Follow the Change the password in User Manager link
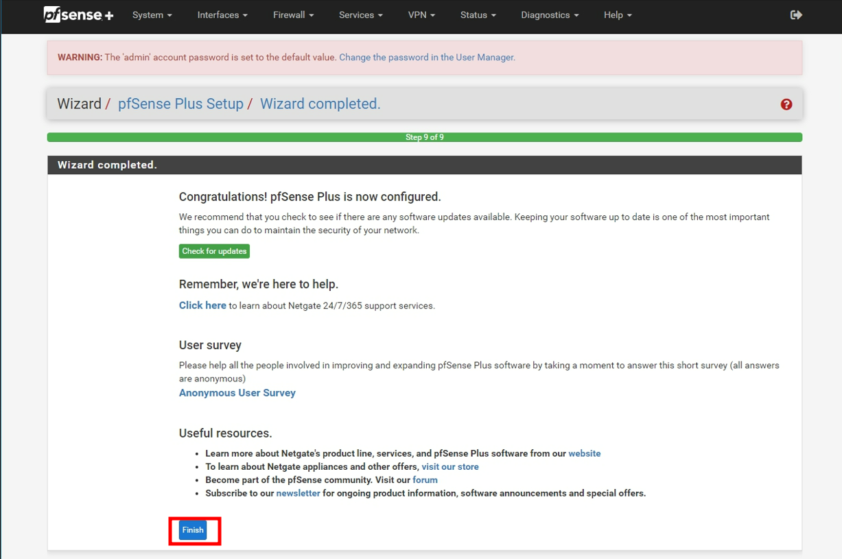842x559 pixels. [427, 58]
